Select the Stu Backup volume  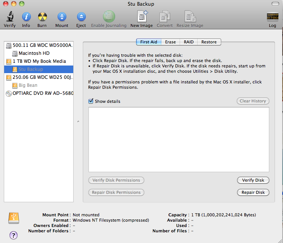[x=39, y=69]
